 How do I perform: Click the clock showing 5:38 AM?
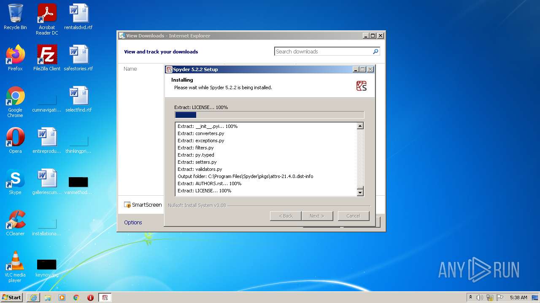tap(518, 298)
